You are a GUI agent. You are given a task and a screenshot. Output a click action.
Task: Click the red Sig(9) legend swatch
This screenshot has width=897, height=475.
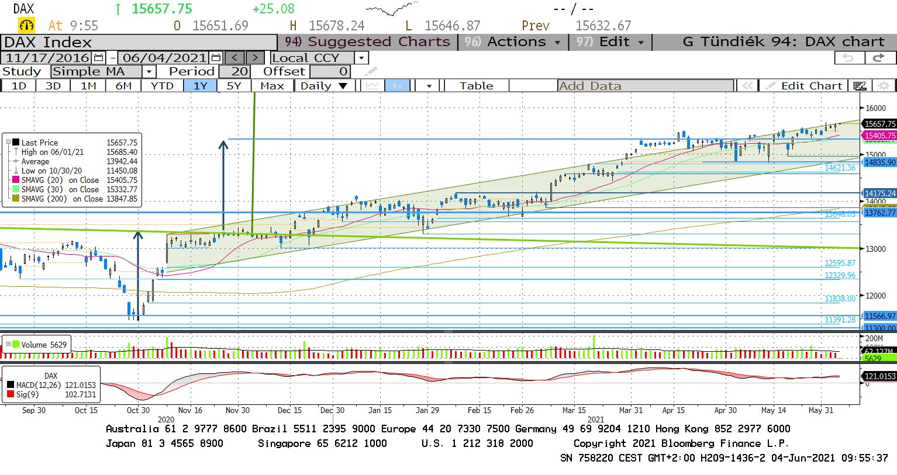click(x=11, y=394)
